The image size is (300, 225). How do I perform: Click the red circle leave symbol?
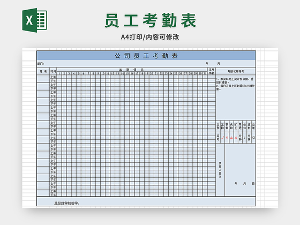pos(227,138)
